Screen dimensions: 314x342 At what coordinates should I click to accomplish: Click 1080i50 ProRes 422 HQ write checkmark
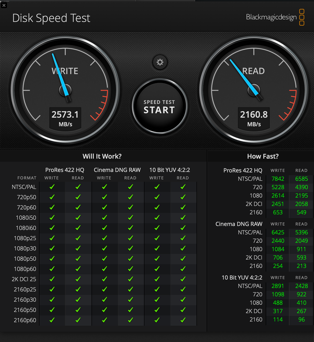point(52,217)
